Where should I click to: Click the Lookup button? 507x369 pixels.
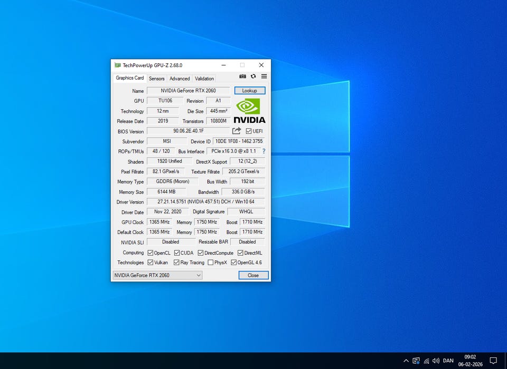pos(249,91)
